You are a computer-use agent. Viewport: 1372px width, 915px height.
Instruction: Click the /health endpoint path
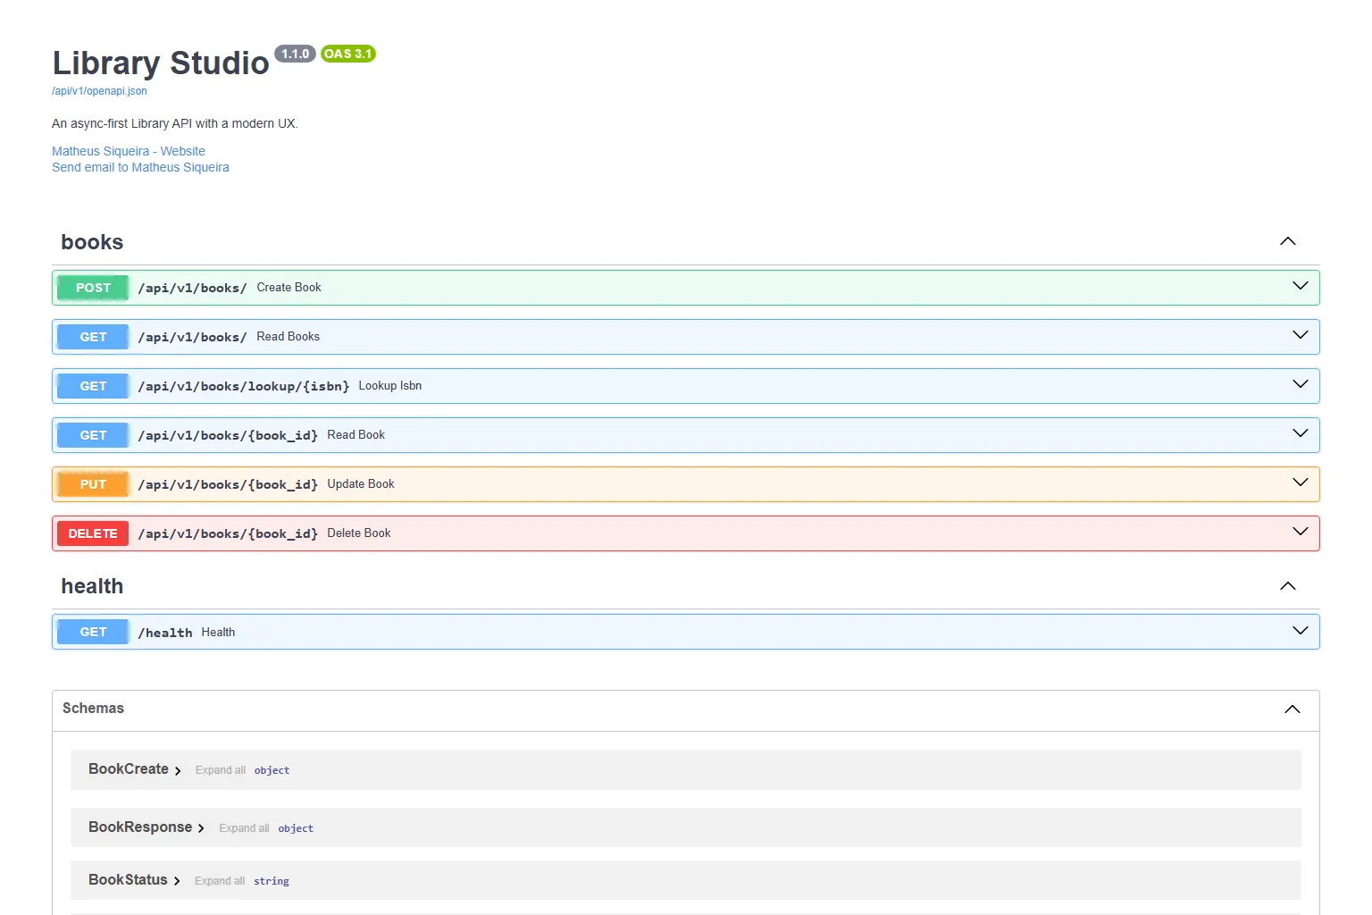point(165,633)
